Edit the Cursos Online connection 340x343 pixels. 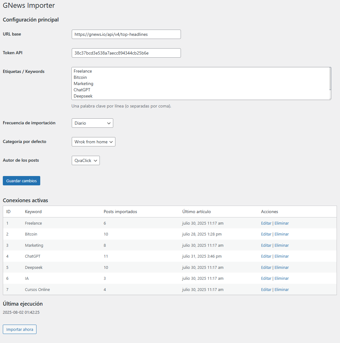point(266,289)
